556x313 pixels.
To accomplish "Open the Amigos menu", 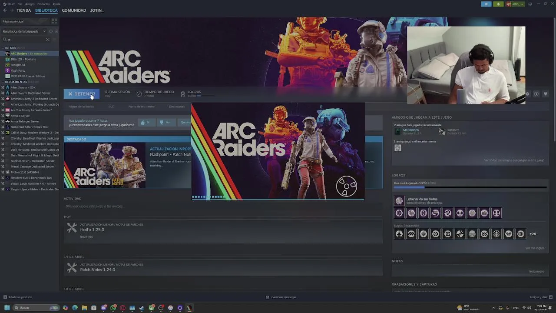I will pyautogui.click(x=30, y=4).
